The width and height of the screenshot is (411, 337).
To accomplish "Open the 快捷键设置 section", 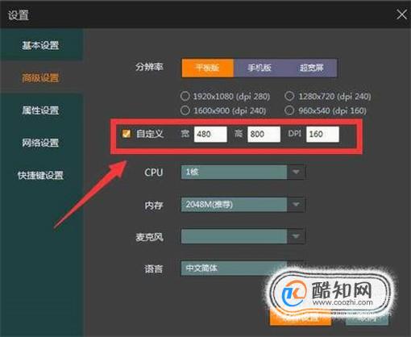I will (x=41, y=175).
